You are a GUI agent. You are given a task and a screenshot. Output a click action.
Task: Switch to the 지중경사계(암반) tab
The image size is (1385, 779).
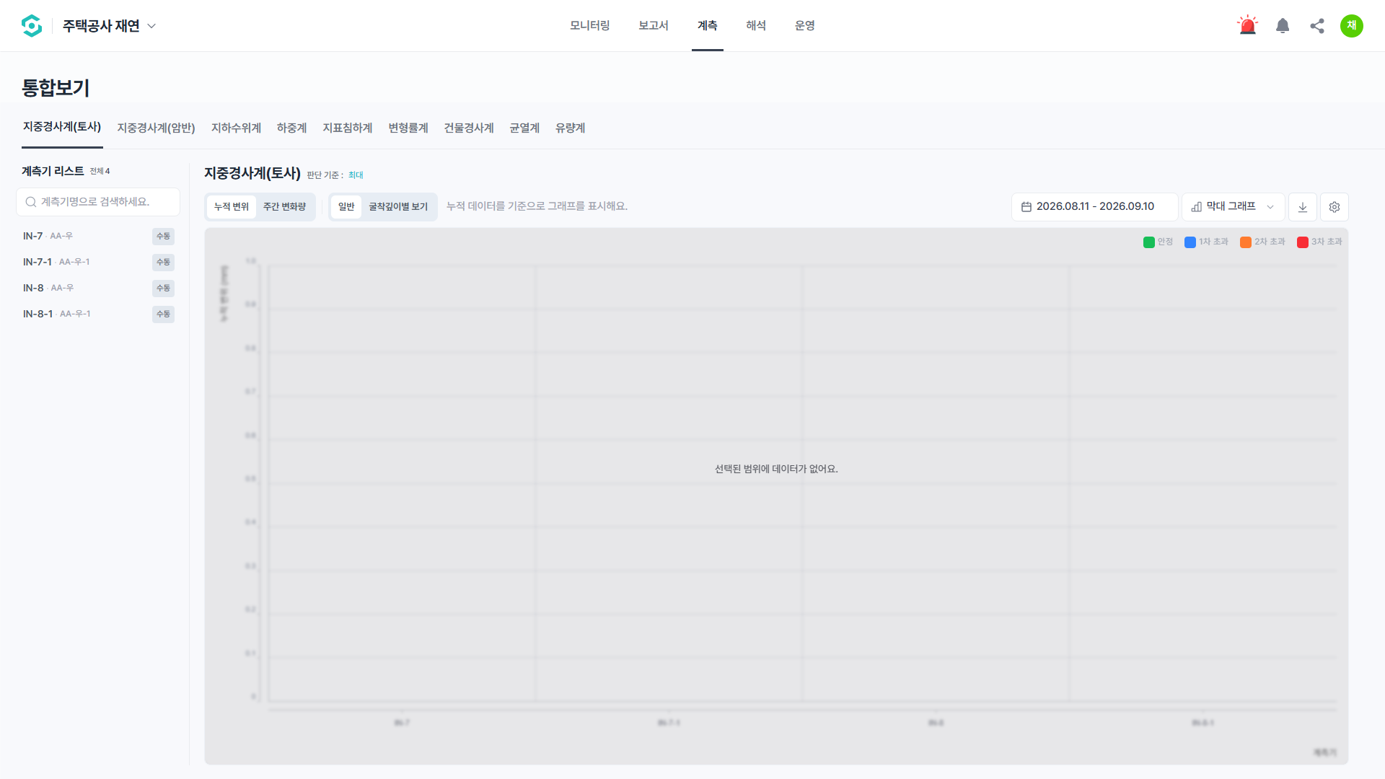pos(156,128)
